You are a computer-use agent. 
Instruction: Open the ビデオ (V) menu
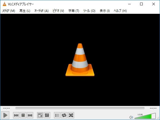tap(58, 11)
